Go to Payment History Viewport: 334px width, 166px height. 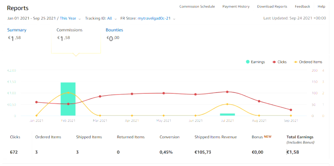pyautogui.click(x=236, y=7)
